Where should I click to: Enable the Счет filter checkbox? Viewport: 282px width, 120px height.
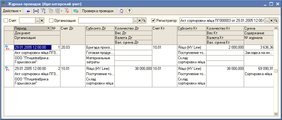click(x=6, y=21)
